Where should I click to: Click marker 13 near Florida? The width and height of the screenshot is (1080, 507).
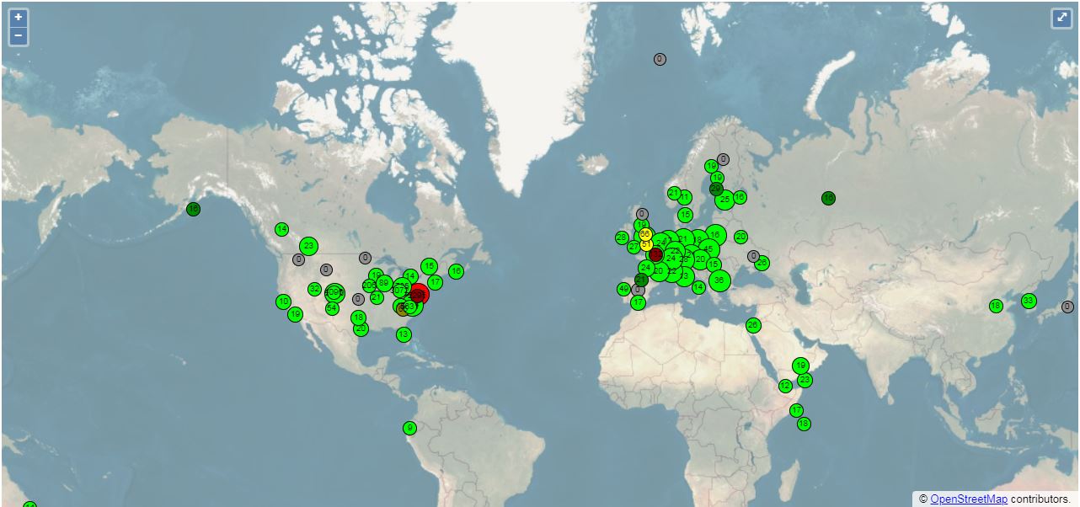pos(404,334)
